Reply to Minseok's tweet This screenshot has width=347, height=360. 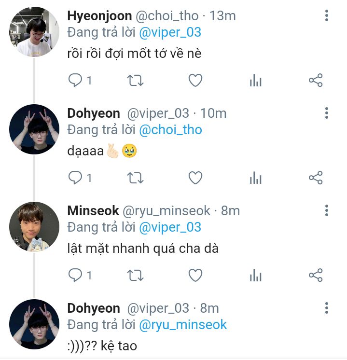pyautogui.click(x=75, y=276)
